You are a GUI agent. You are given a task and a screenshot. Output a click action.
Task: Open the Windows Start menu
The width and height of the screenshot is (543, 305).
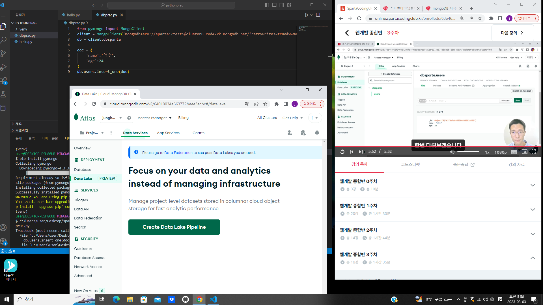tap(7, 299)
